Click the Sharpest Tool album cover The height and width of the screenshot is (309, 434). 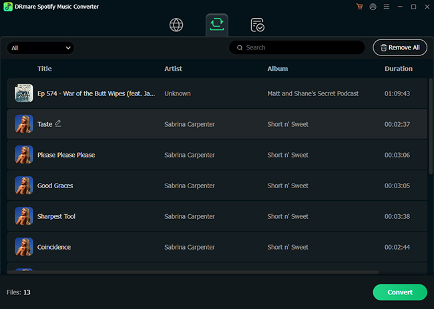click(x=24, y=216)
